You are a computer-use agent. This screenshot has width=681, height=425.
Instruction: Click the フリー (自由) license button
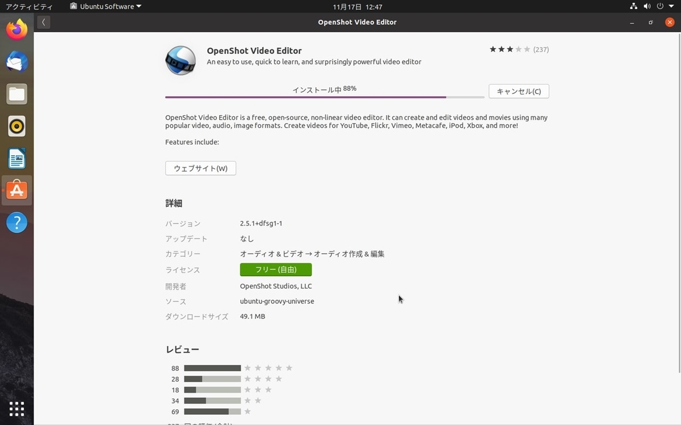(276, 270)
